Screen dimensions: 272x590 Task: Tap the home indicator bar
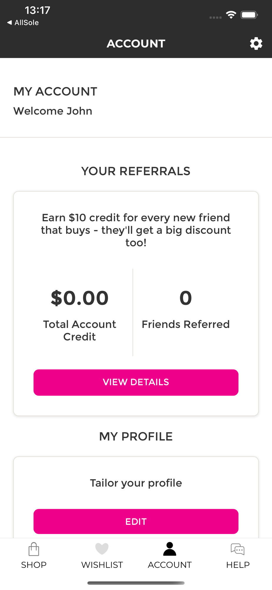click(136, 583)
